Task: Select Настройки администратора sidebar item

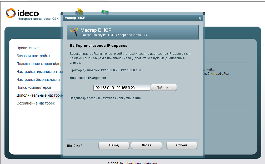Action: point(39,72)
